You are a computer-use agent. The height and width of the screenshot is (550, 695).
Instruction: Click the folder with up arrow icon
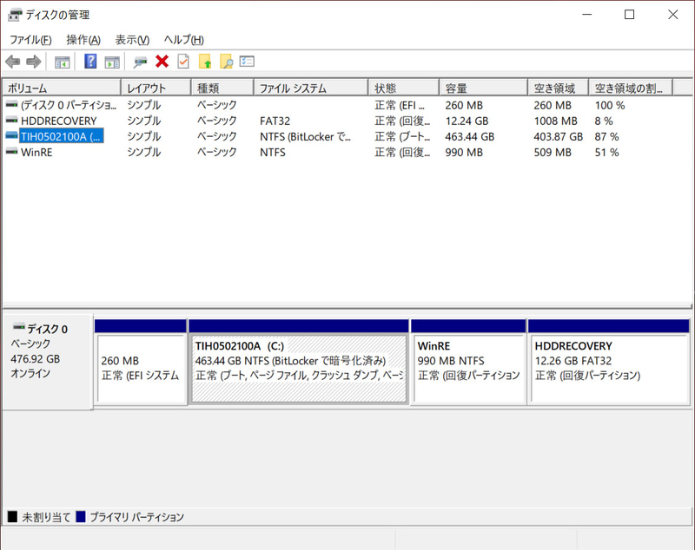(203, 61)
